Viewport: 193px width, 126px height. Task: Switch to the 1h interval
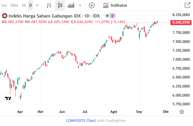click(x=24, y=5)
